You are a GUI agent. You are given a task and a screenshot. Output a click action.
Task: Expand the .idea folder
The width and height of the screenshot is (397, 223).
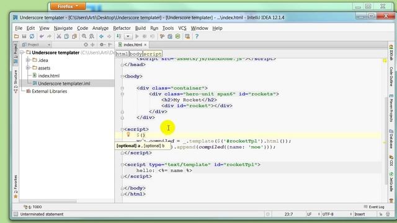click(28, 60)
